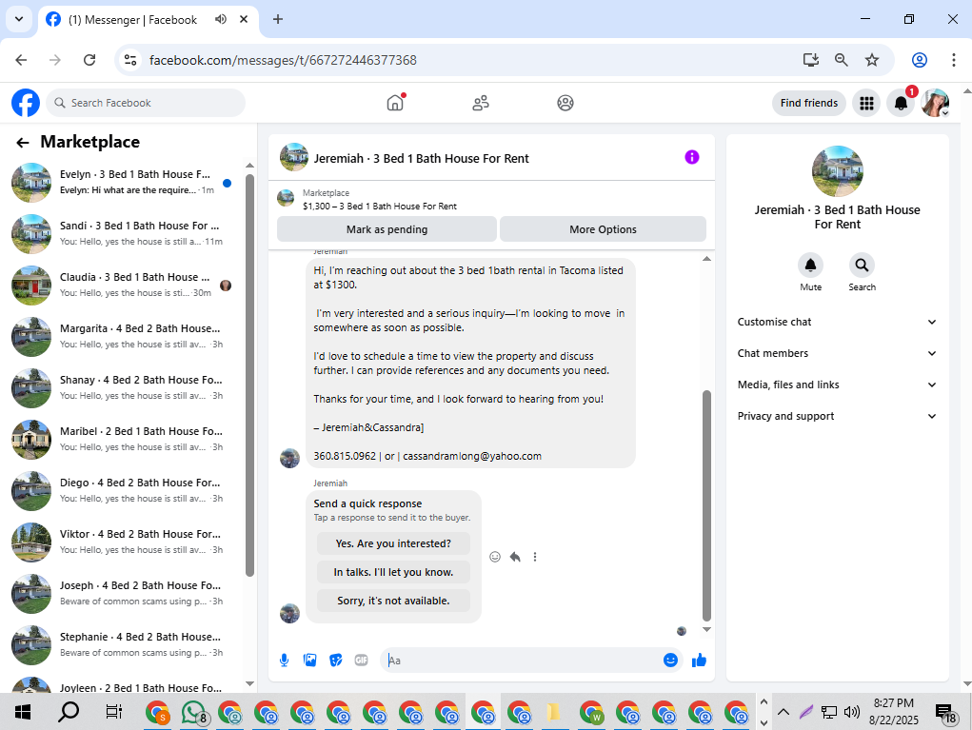The image size is (972, 730).
Task: Search in conversation magnifier icon
Action: coord(862,266)
